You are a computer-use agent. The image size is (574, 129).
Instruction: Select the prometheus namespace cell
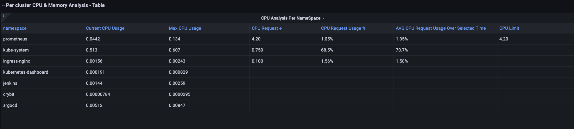point(15,39)
